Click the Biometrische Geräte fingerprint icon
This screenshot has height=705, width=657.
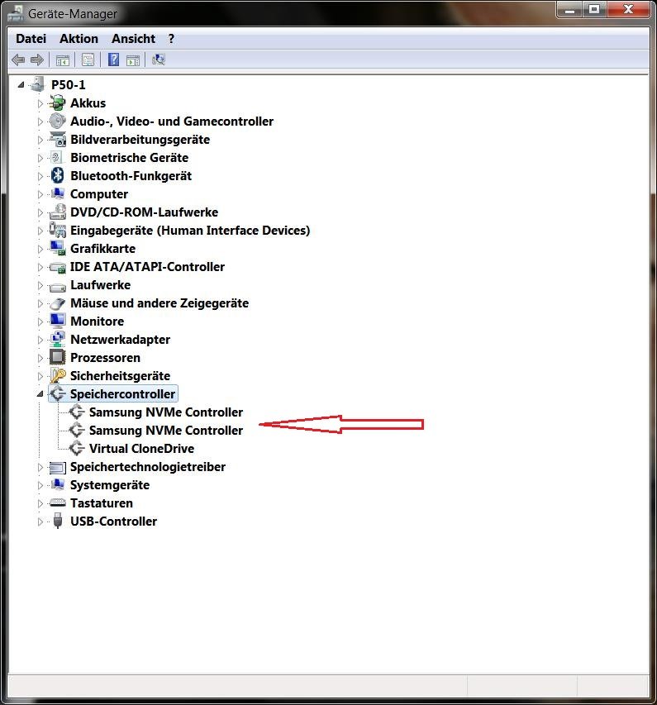(57, 157)
